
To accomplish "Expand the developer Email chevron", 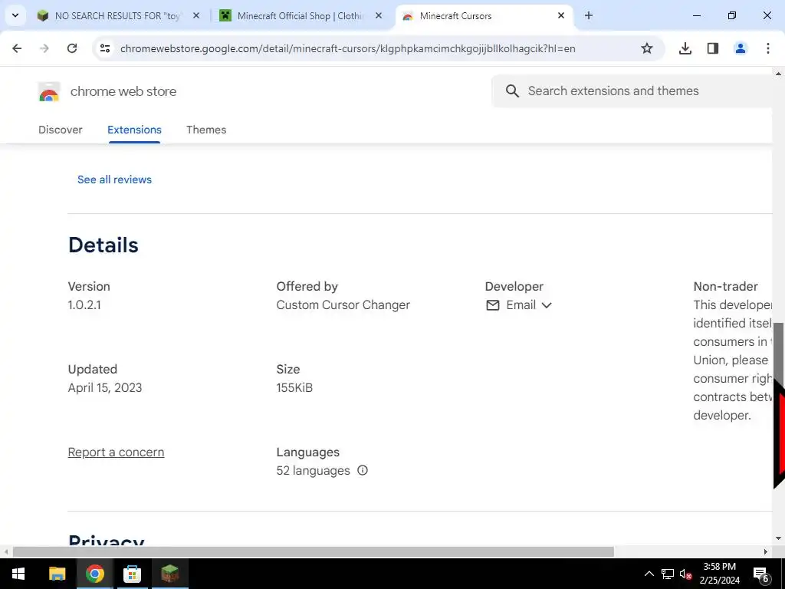I will pyautogui.click(x=547, y=305).
